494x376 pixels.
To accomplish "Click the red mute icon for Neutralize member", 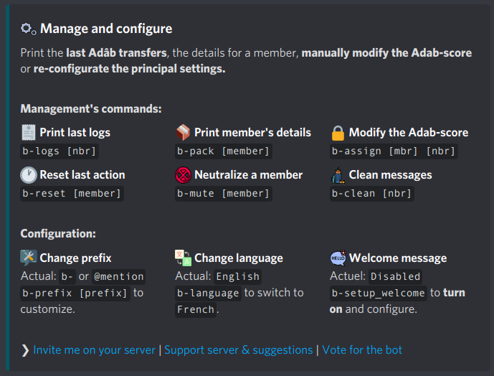I will pos(184,174).
